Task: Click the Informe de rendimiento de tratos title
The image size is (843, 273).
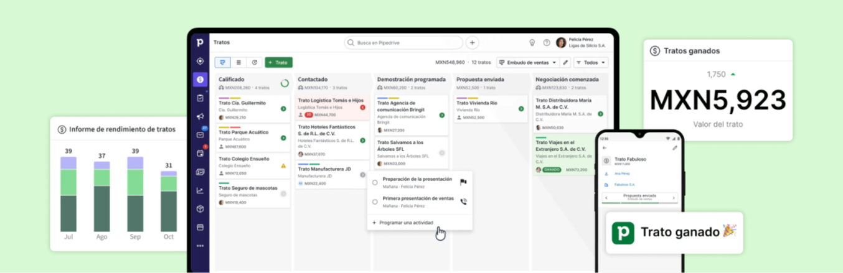Action: point(122,129)
